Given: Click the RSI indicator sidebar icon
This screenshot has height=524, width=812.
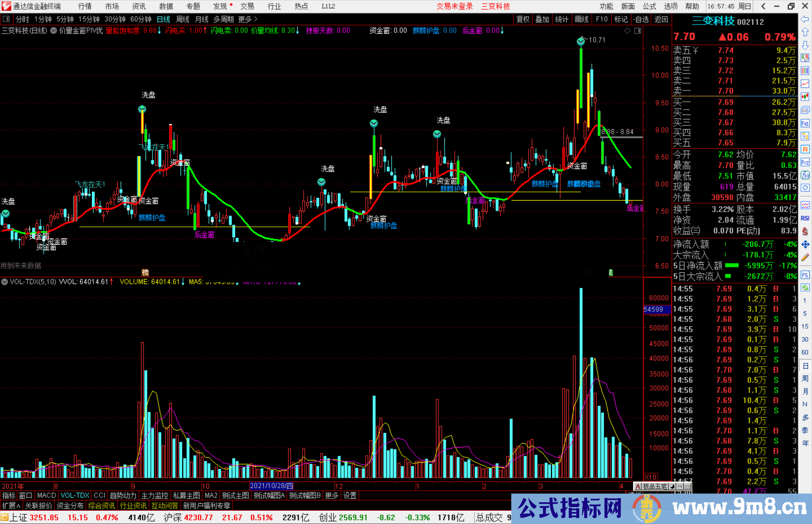Looking at the screenshot, I should (x=805, y=218).
